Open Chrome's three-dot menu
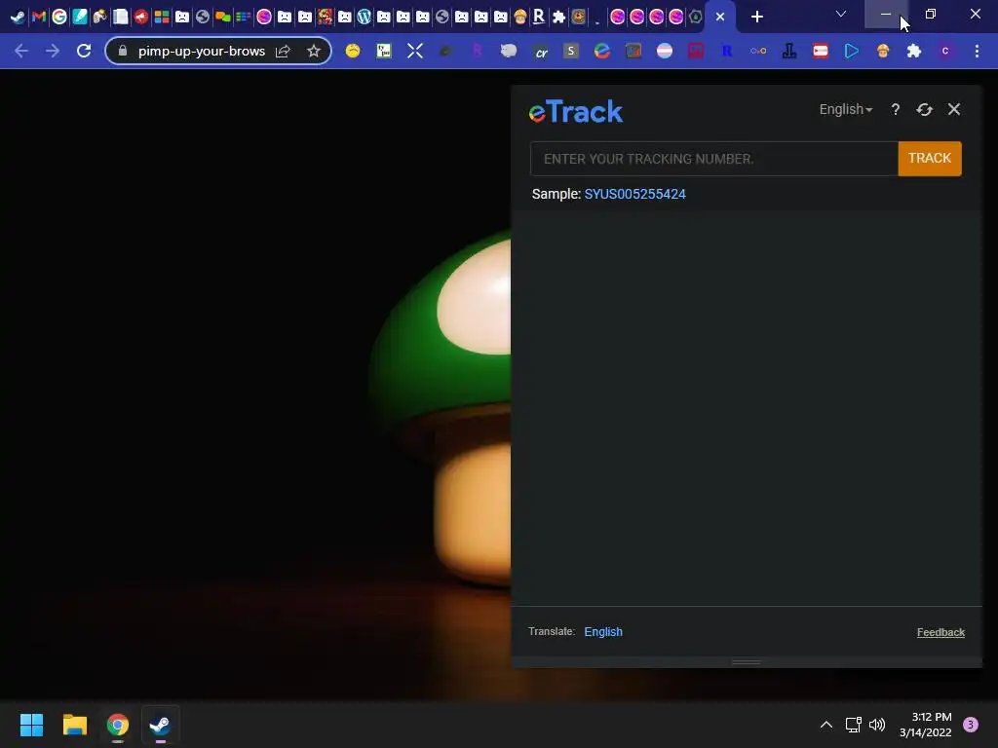Image resolution: width=998 pixels, height=748 pixels. pos(977,51)
